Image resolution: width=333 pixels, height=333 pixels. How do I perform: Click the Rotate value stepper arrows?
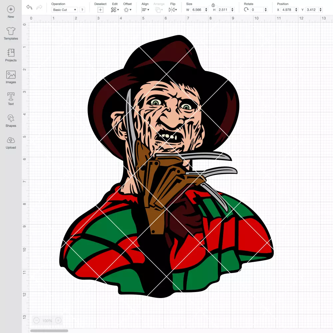coord(266,10)
